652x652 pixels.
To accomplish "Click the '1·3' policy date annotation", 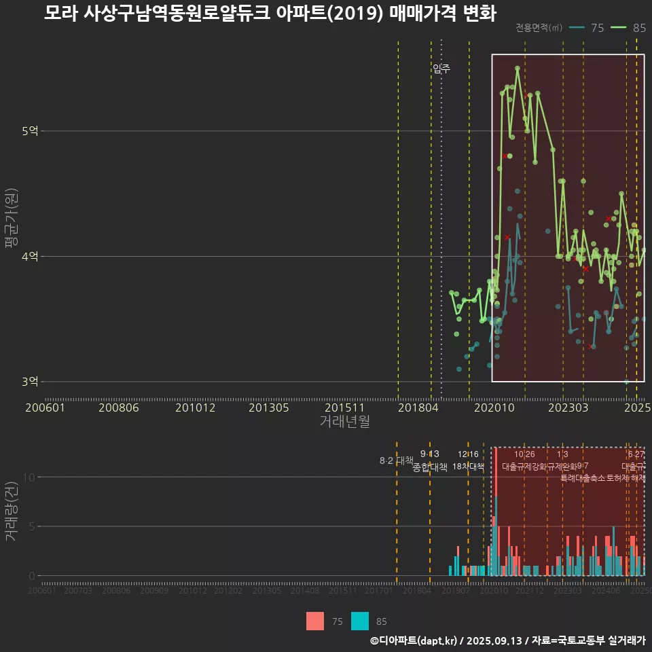I will pos(562,454).
